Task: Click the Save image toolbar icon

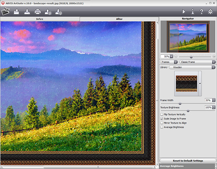Action: (27, 12)
